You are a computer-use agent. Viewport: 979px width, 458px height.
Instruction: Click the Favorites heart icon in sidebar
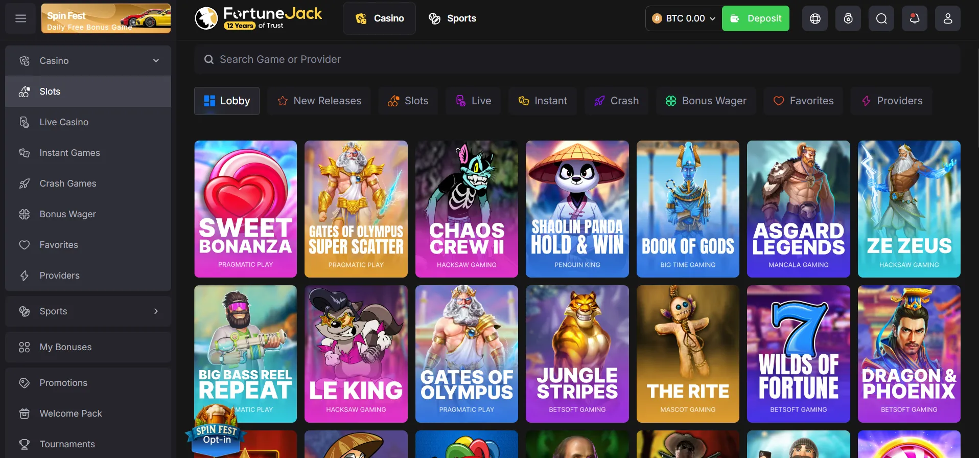(24, 245)
